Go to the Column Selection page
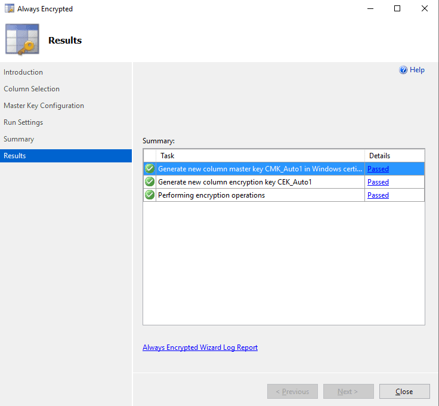Image resolution: width=439 pixels, height=406 pixels. click(x=32, y=89)
